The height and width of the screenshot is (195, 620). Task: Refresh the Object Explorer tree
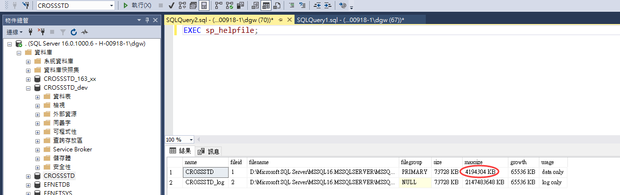pyautogui.click(x=74, y=32)
